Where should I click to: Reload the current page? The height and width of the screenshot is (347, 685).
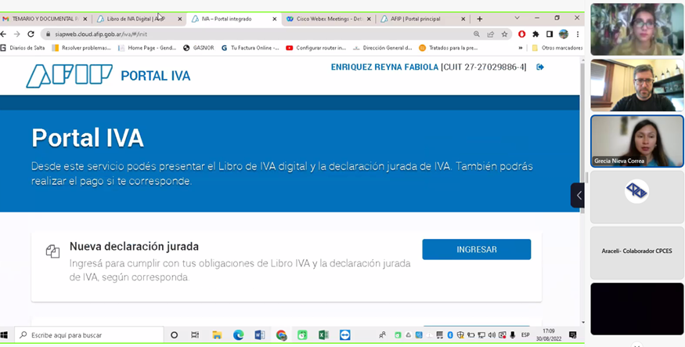(31, 34)
